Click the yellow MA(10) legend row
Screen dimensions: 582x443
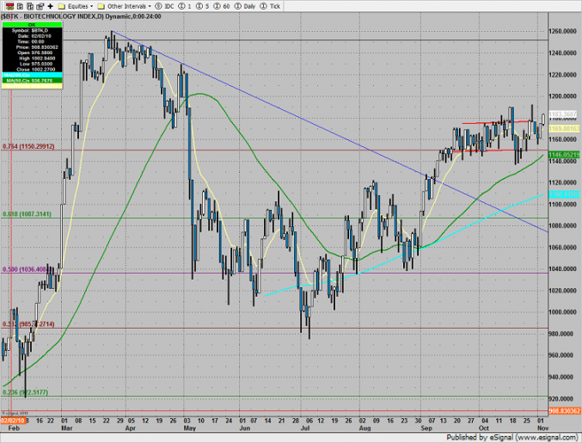point(32,86)
